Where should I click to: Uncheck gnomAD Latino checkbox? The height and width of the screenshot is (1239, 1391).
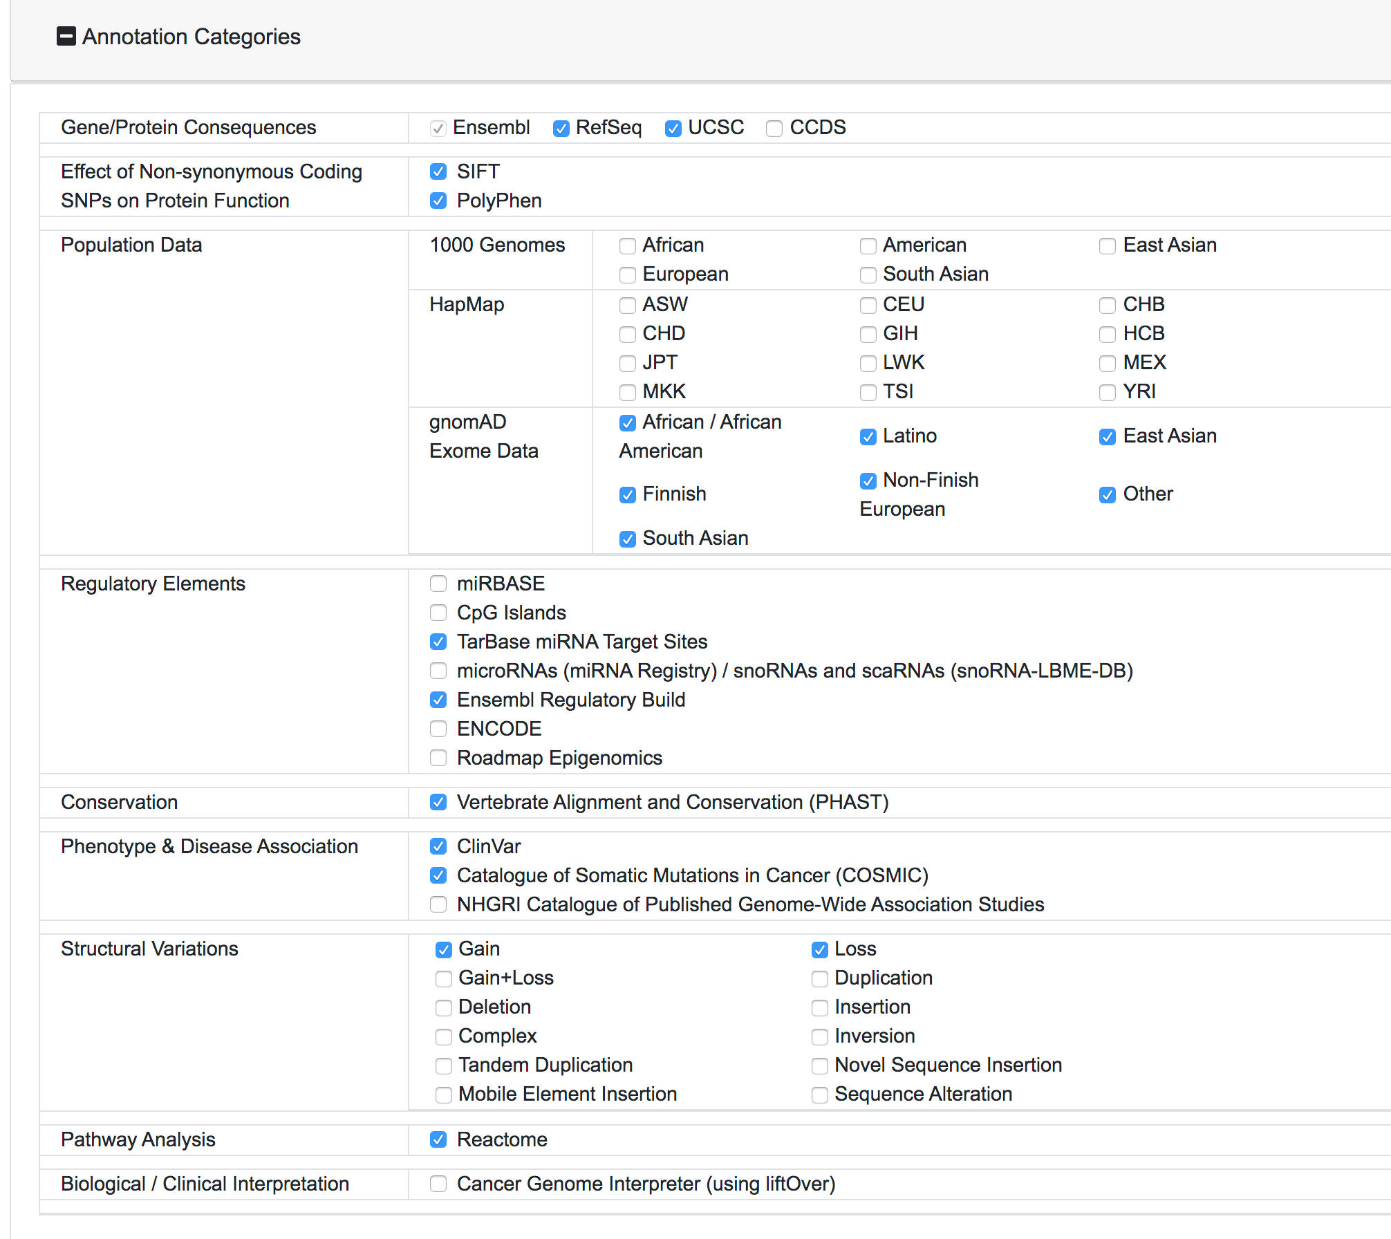(x=868, y=437)
